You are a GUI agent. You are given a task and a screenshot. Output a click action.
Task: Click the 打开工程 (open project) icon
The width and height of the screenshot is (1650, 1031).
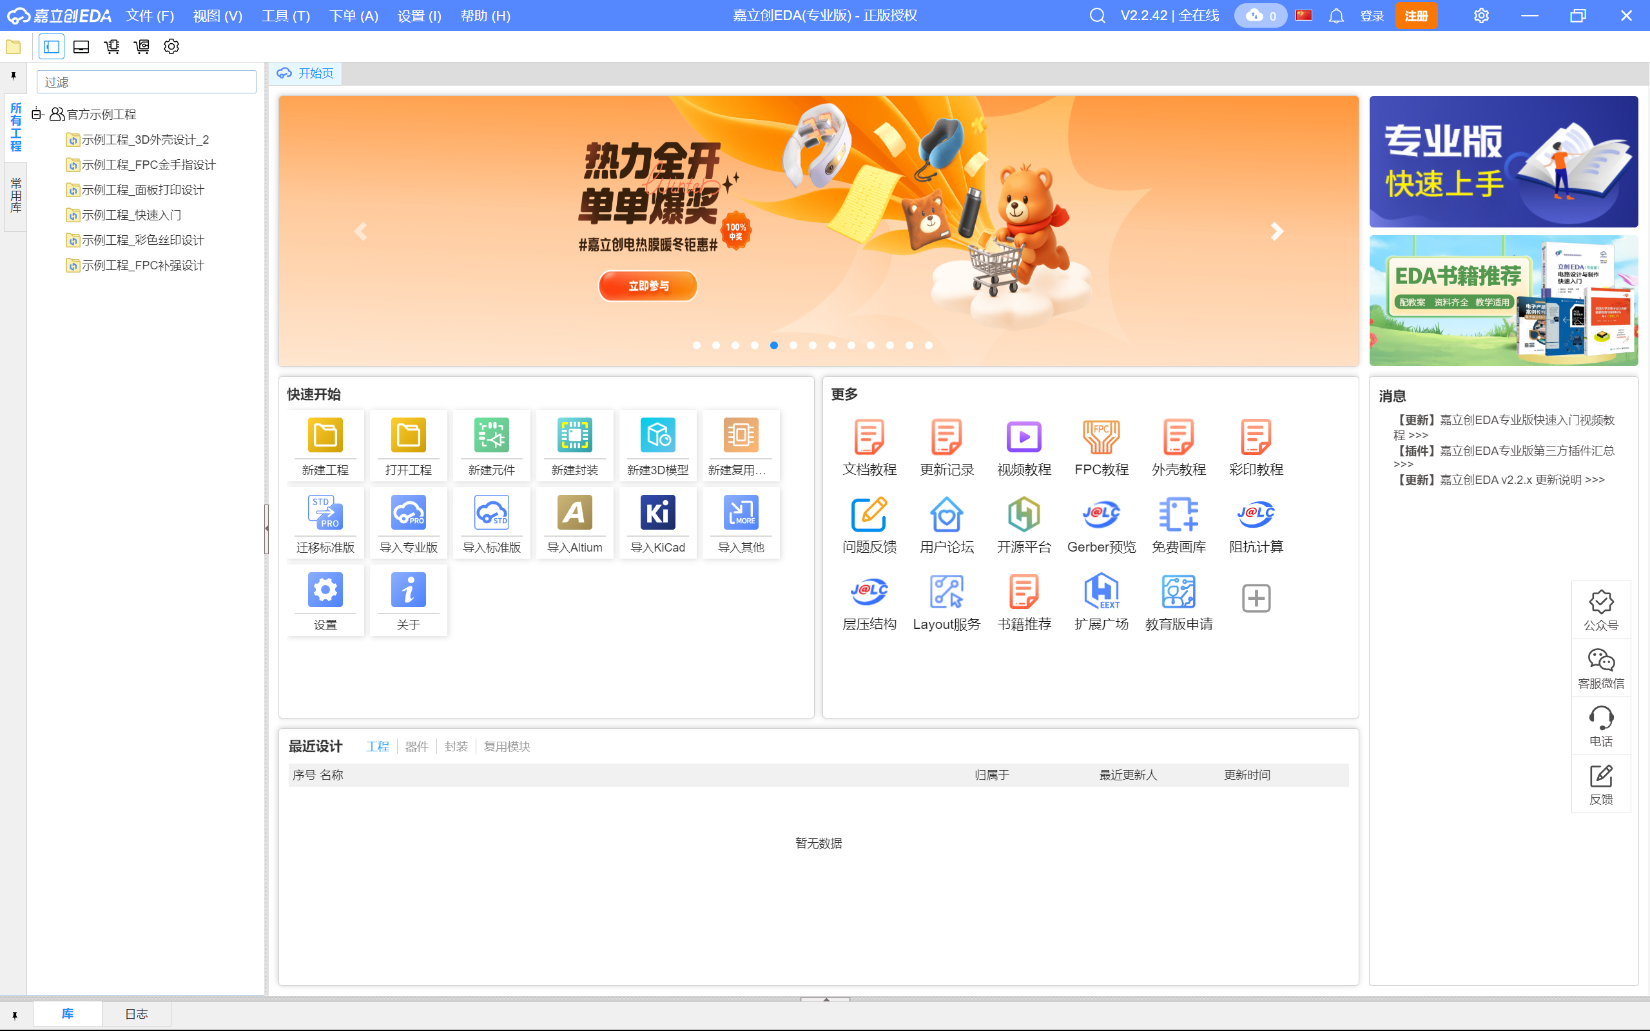(x=409, y=435)
